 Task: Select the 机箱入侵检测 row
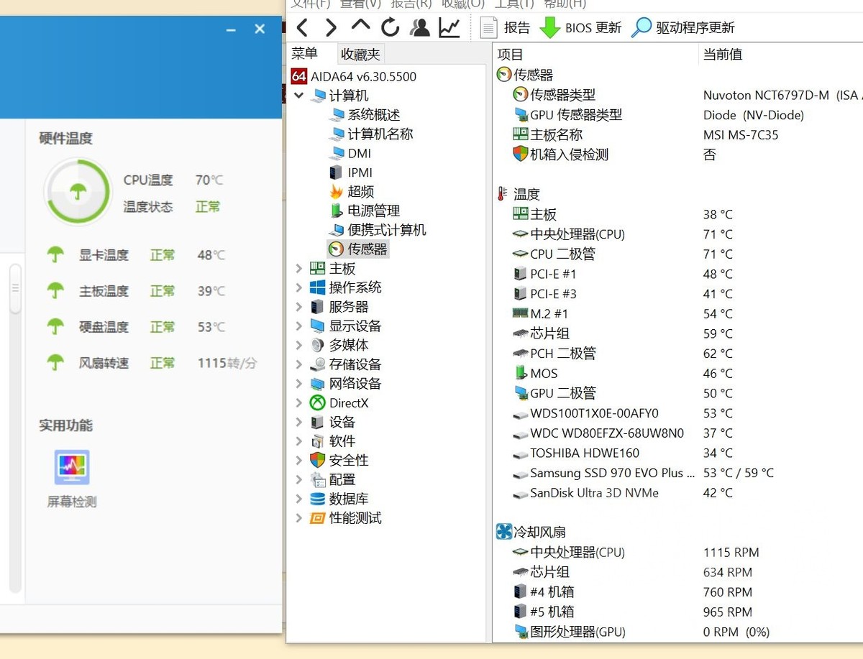[678, 155]
